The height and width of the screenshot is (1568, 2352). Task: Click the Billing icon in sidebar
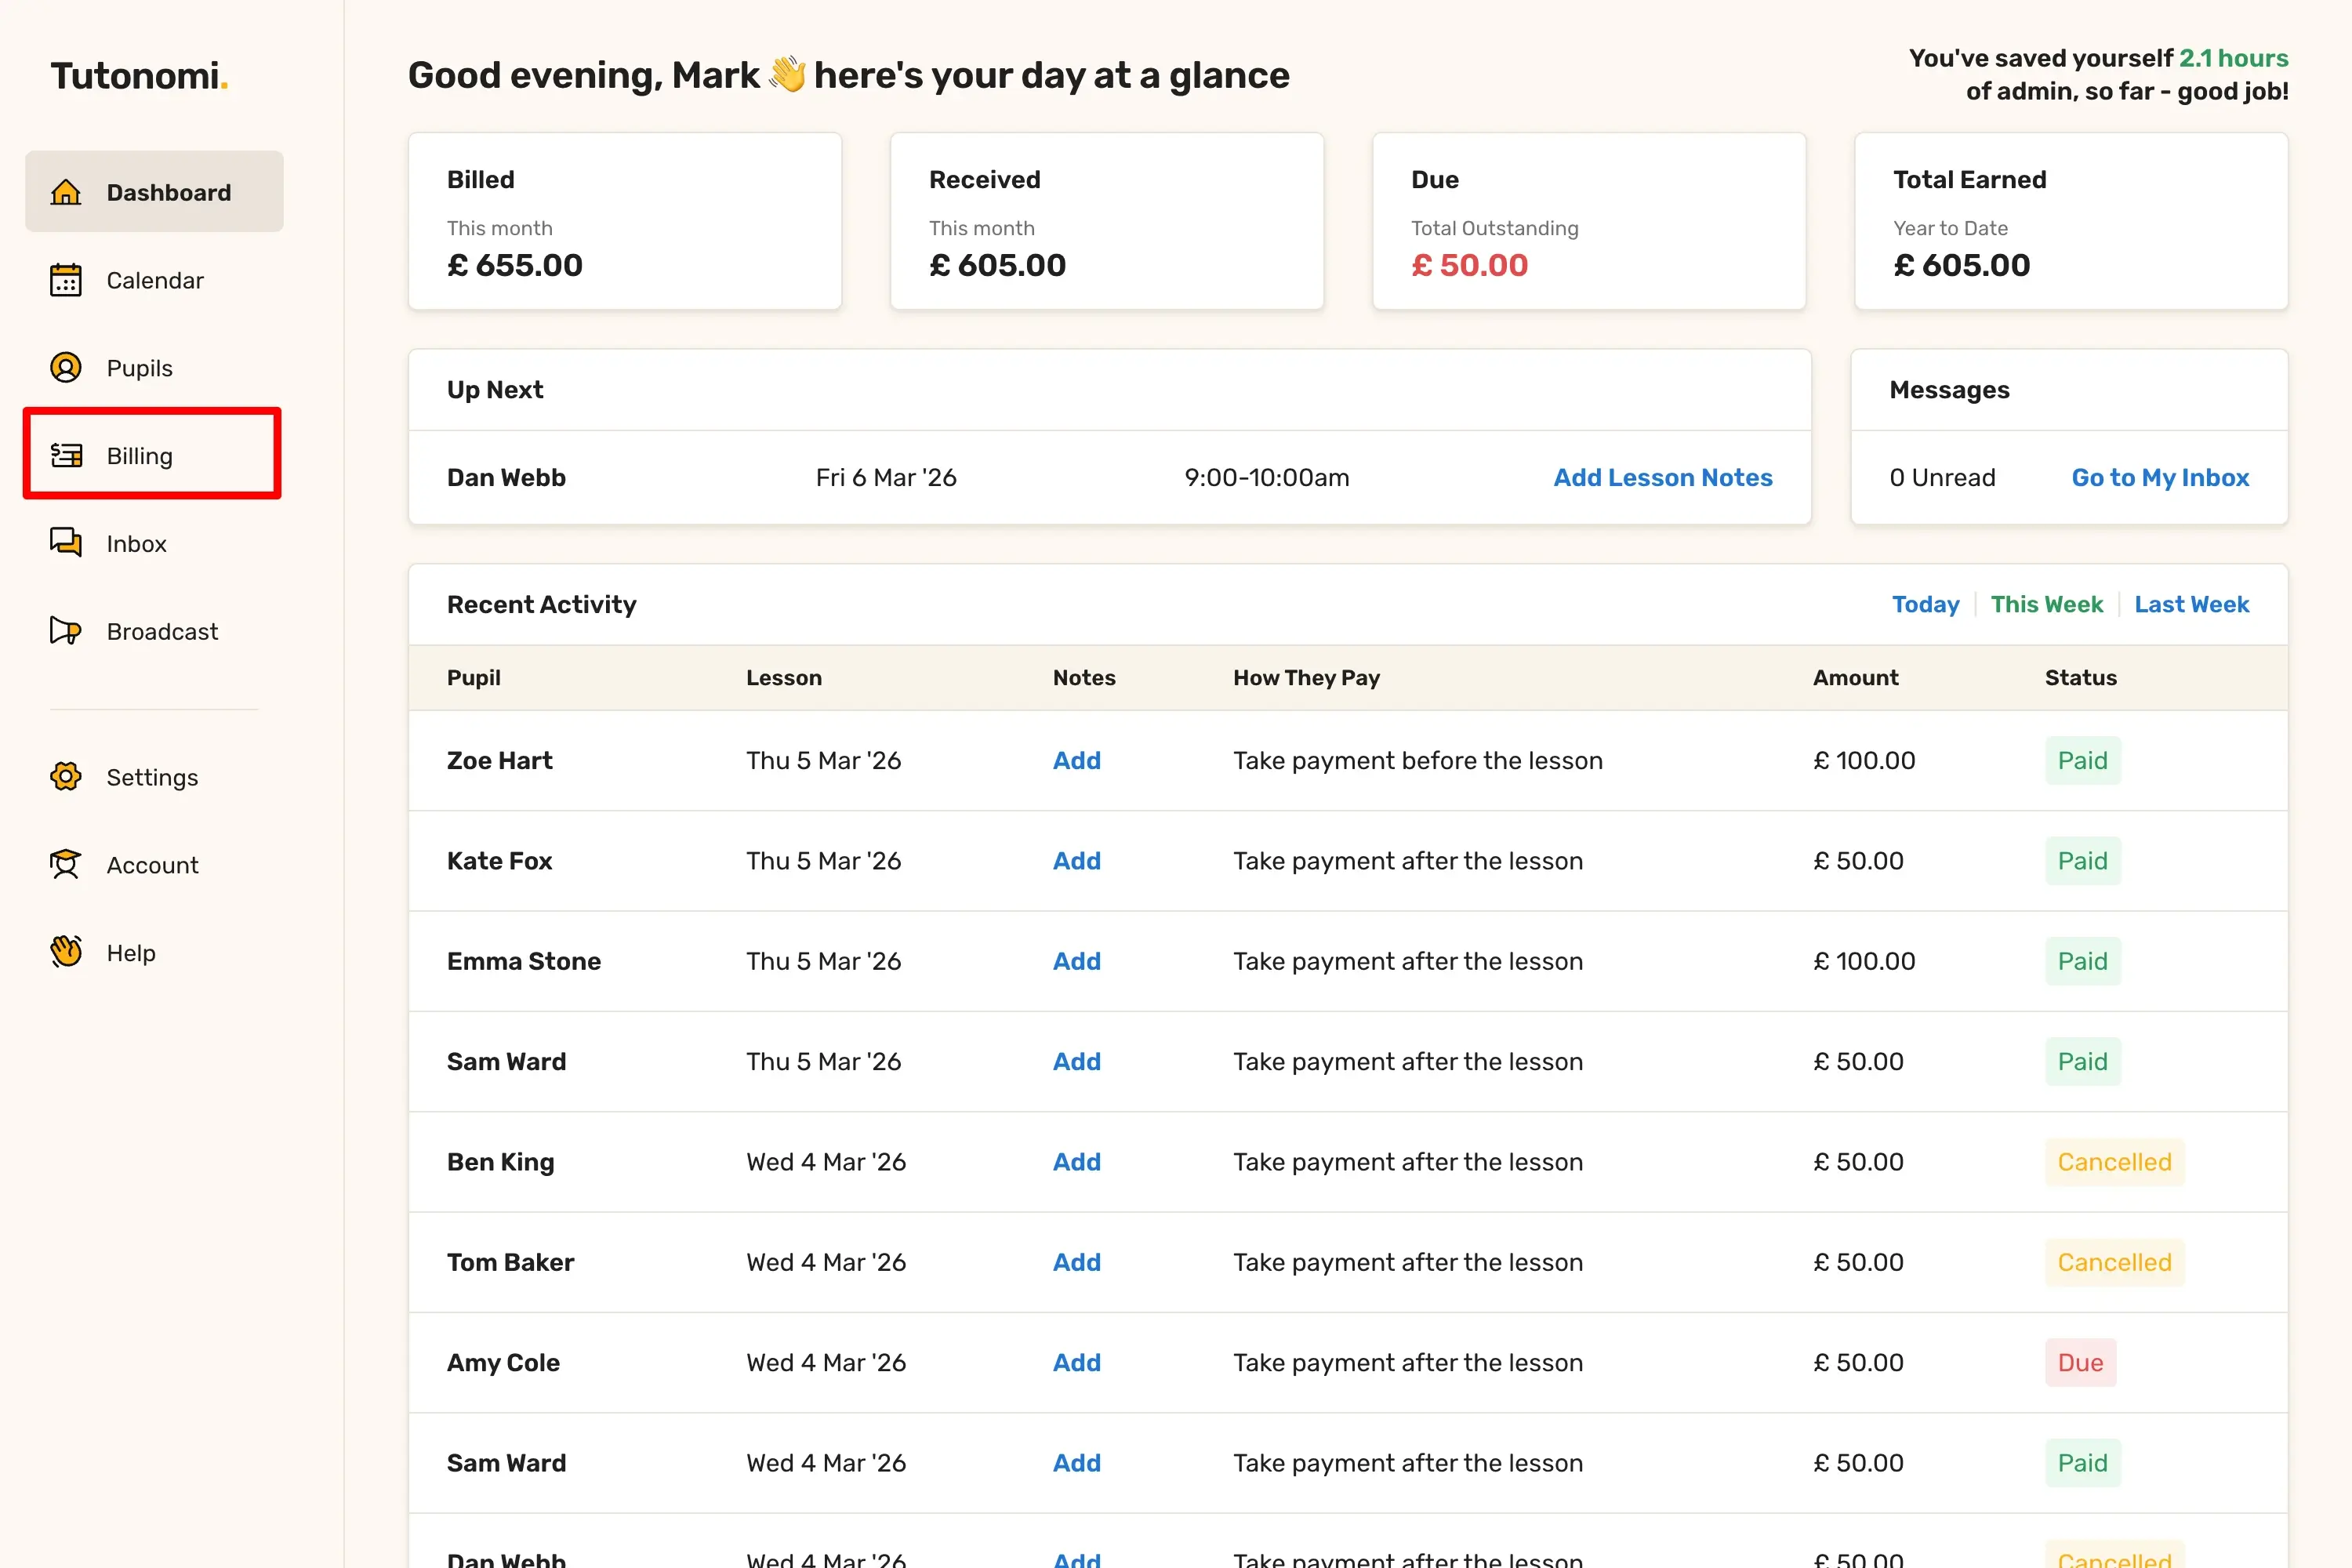[66, 456]
